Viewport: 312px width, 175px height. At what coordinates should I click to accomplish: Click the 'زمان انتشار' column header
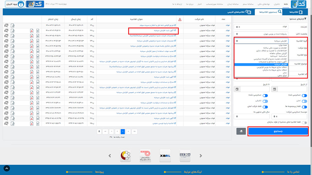tap(53, 19)
